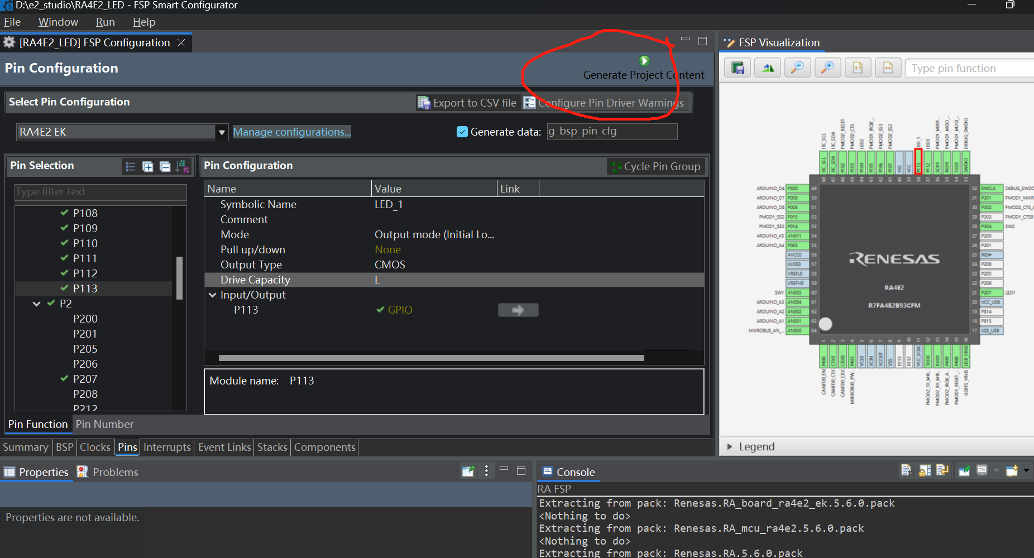The width and height of the screenshot is (1034, 558).
Task: Zoom out the package view
Action: [798, 68]
